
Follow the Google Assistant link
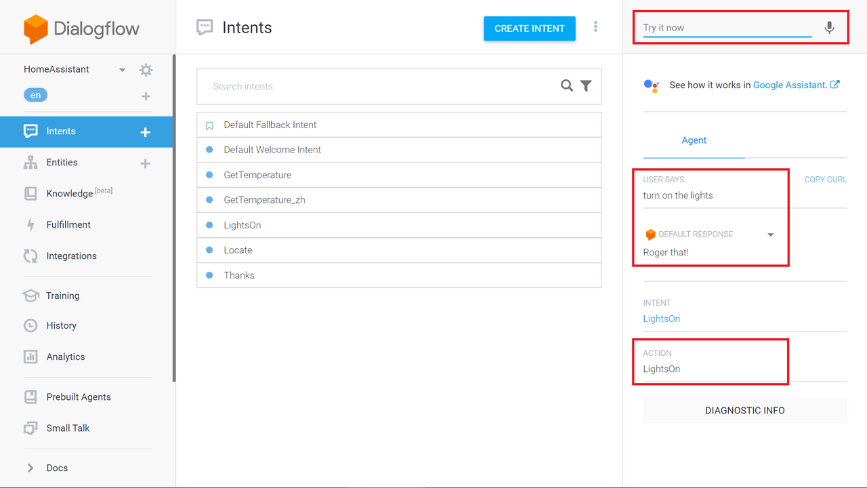pyautogui.click(x=790, y=85)
